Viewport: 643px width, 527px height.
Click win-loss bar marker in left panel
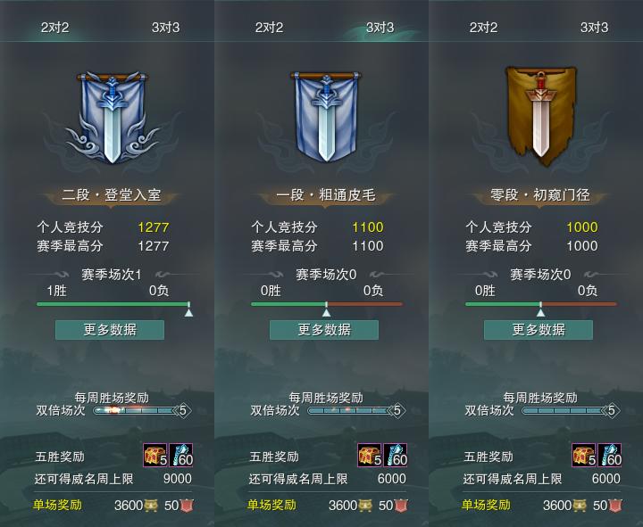pos(188,309)
